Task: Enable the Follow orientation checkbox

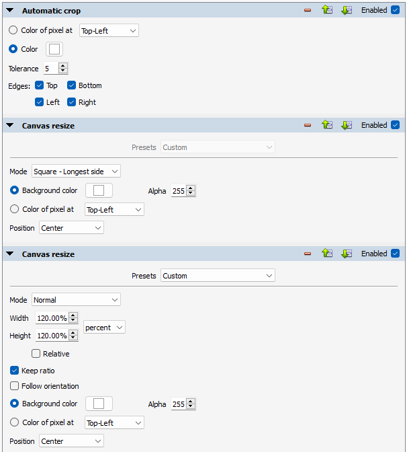Action: [x=14, y=385]
